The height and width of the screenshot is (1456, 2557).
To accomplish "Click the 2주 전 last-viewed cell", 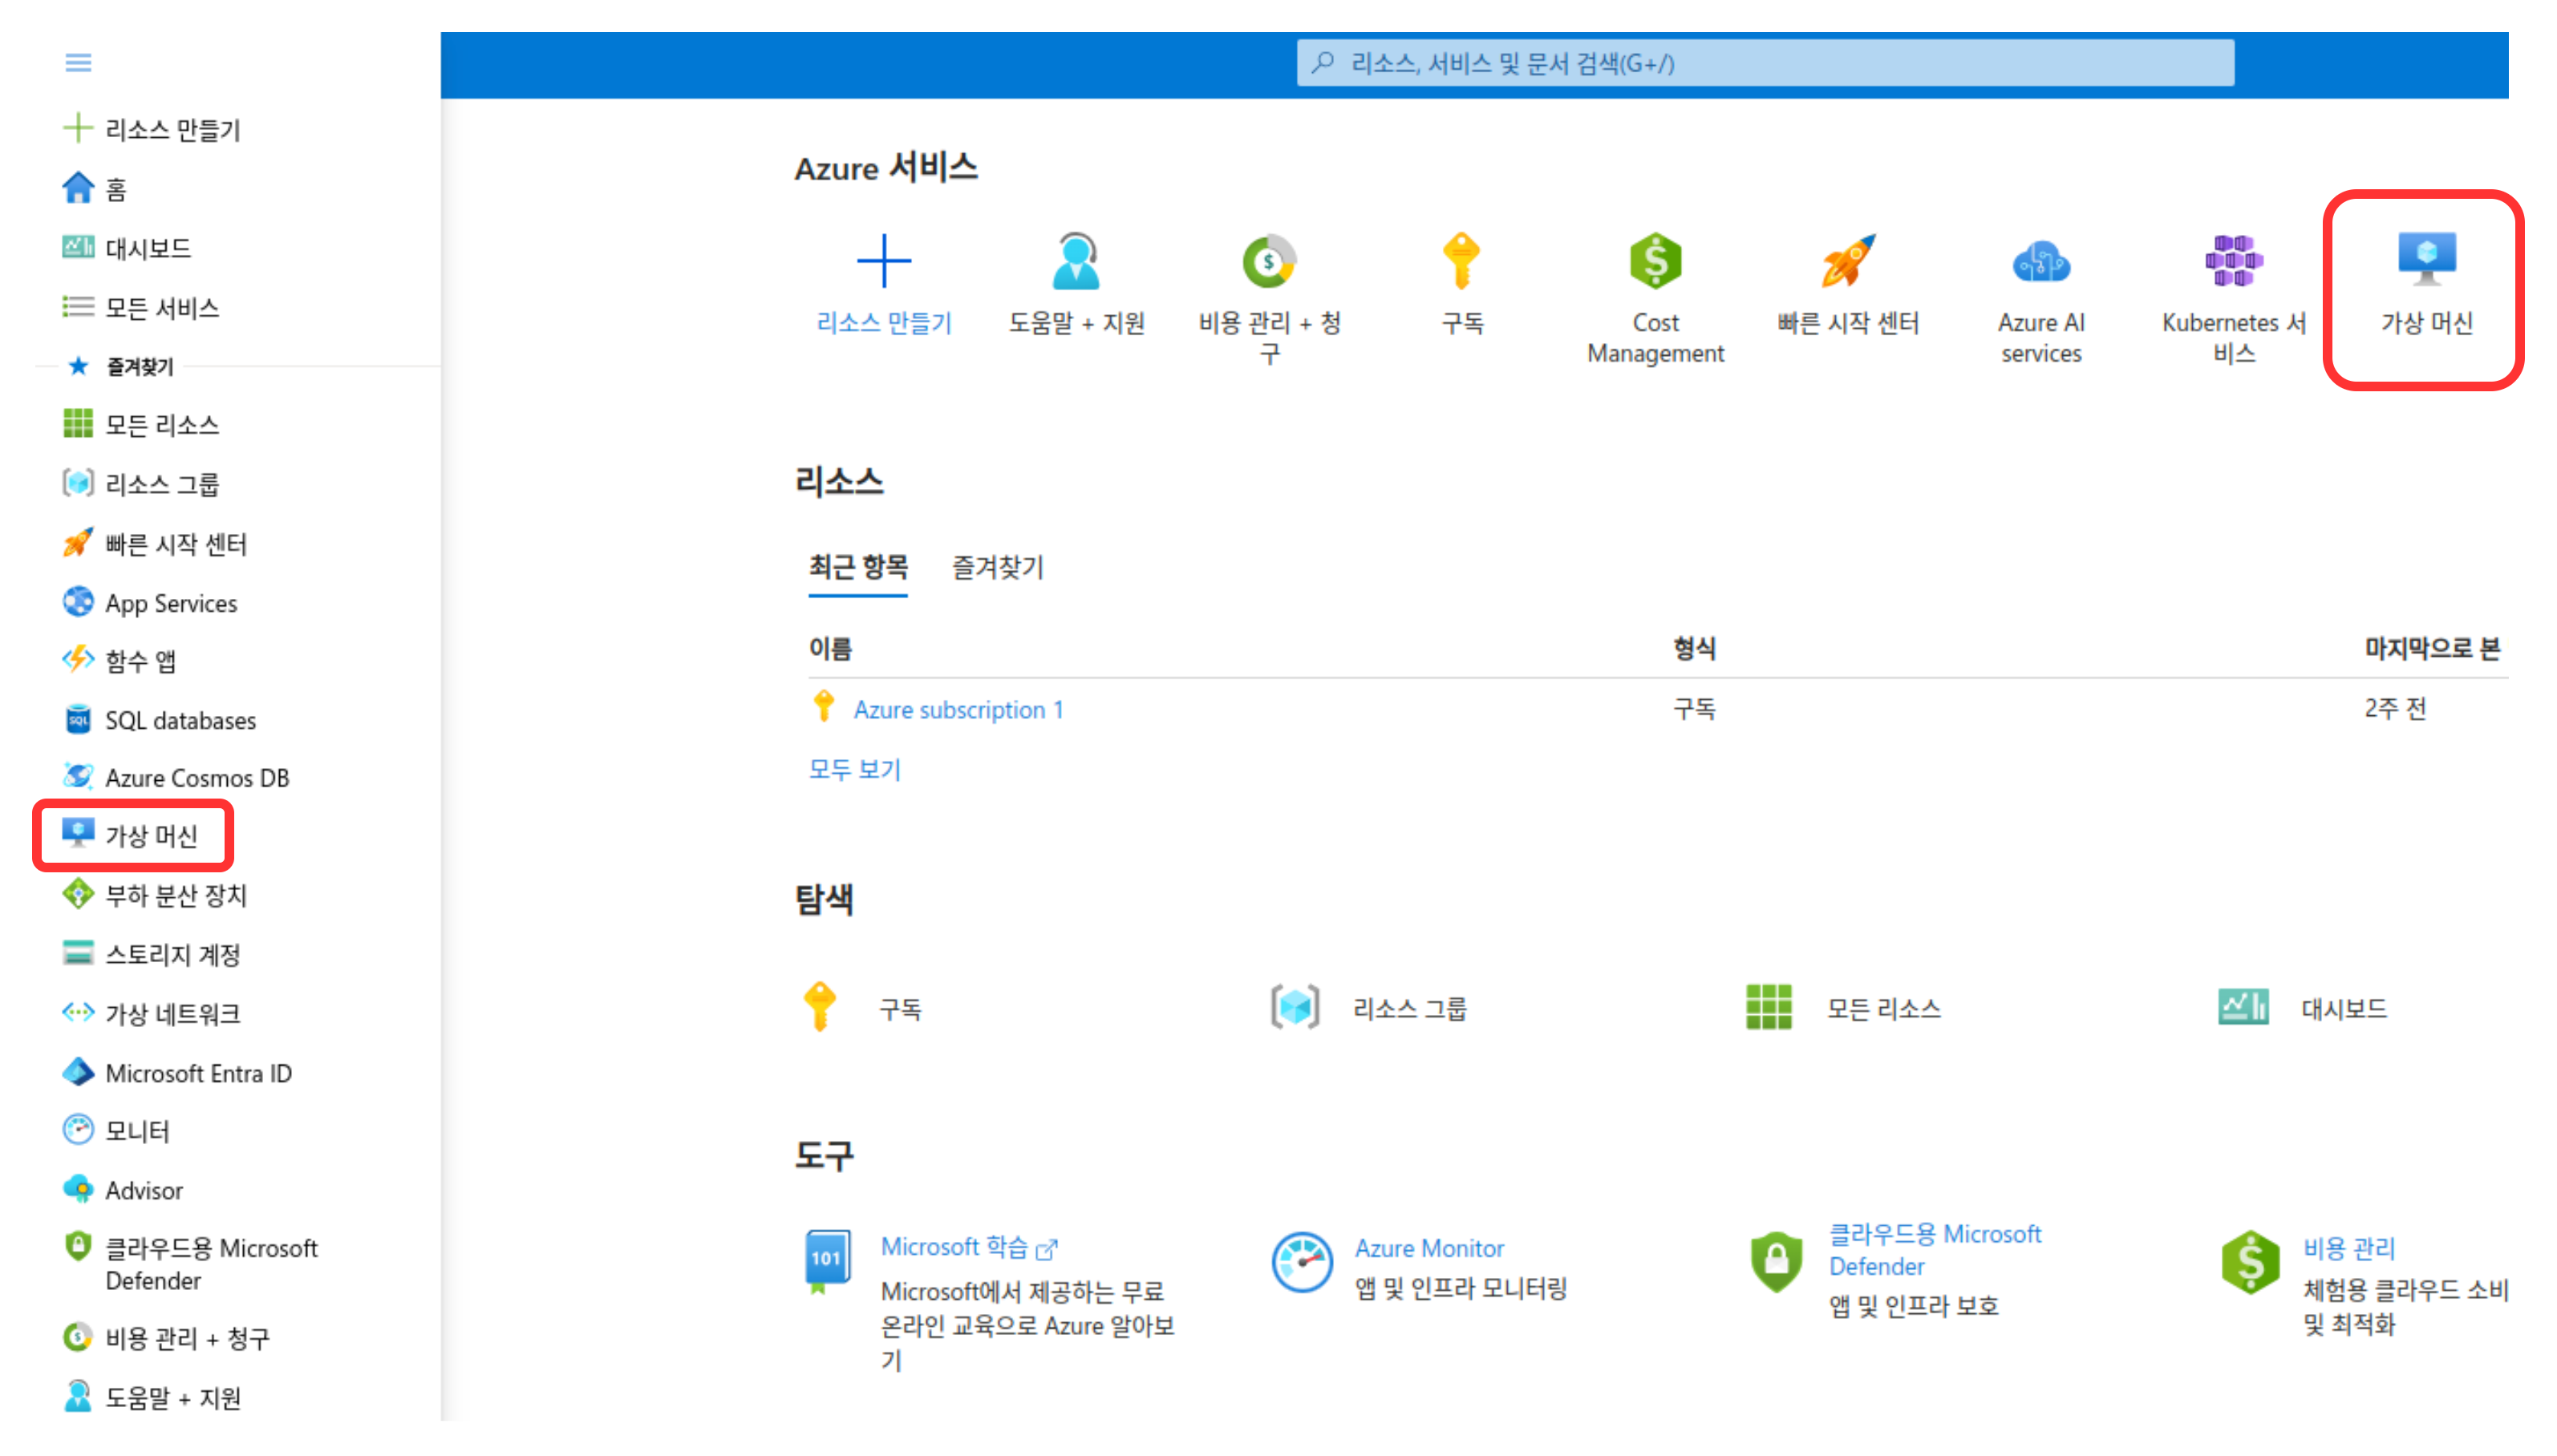I will [2395, 708].
